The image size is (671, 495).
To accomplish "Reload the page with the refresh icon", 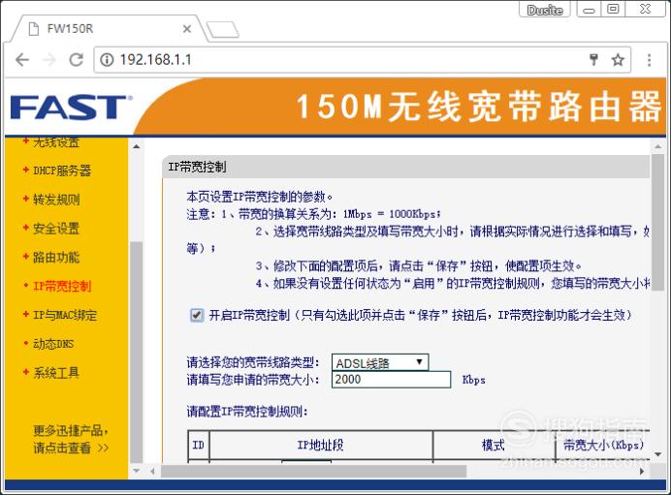I will tap(77, 59).
